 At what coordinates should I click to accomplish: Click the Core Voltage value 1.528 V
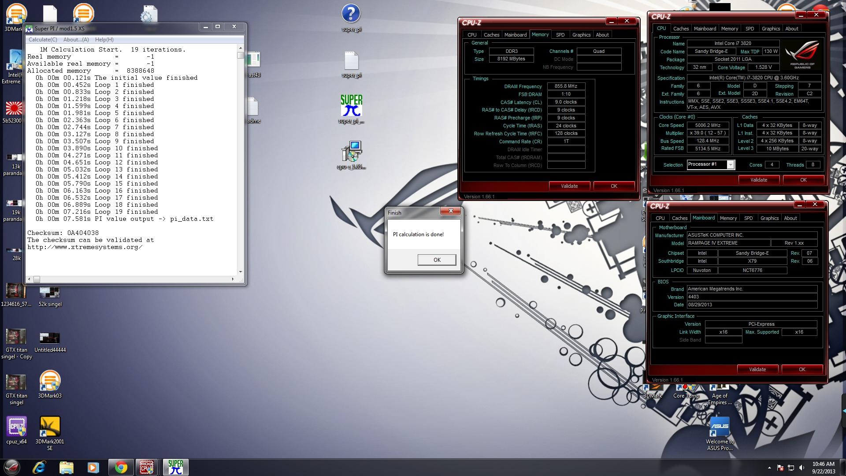763,67
